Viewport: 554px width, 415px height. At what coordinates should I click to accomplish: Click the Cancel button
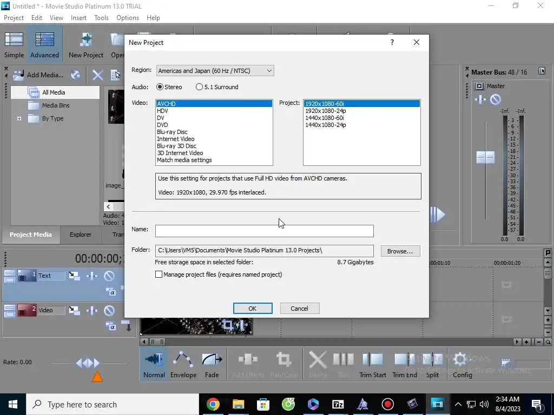click(x=300, y=309)
